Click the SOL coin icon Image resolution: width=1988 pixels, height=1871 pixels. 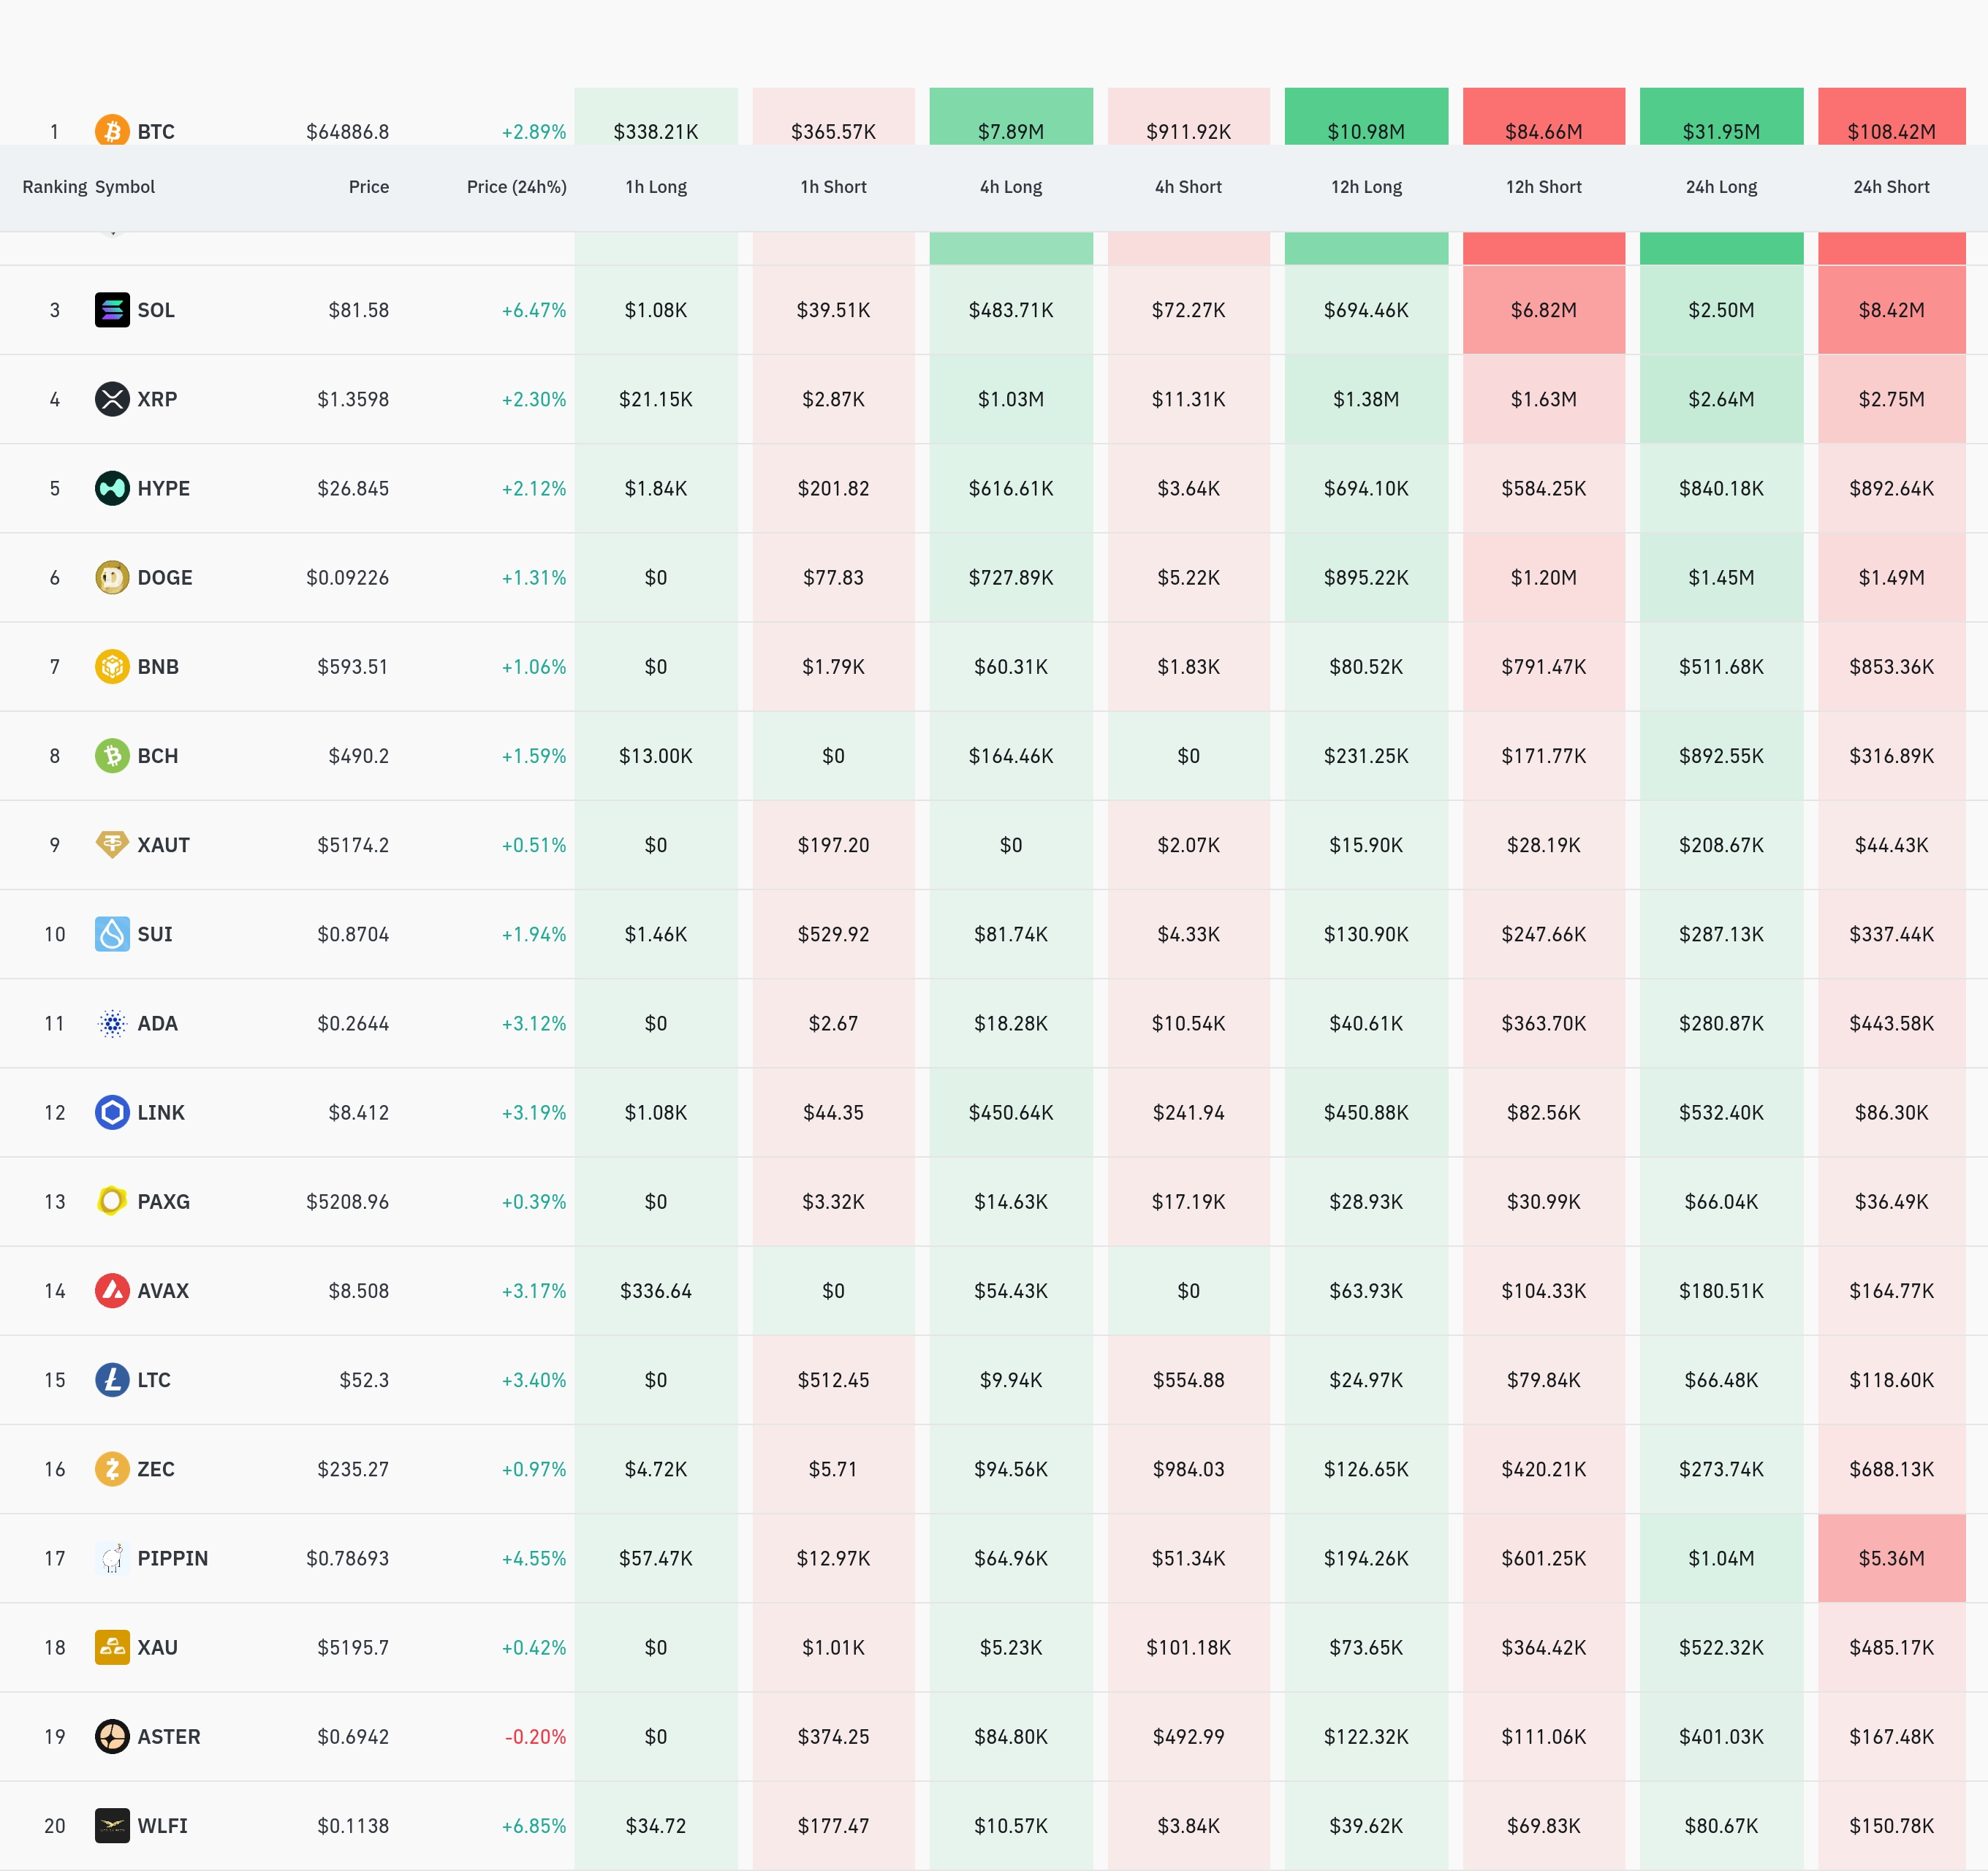(x=112, y=310)
